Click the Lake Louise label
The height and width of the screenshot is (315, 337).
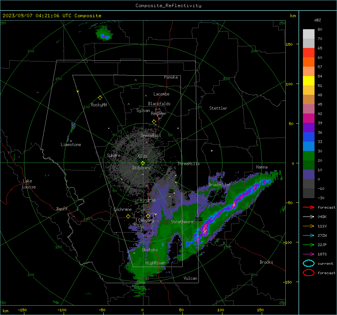[x=29, y=184]
